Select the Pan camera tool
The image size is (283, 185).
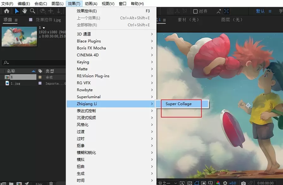point(51,11)
